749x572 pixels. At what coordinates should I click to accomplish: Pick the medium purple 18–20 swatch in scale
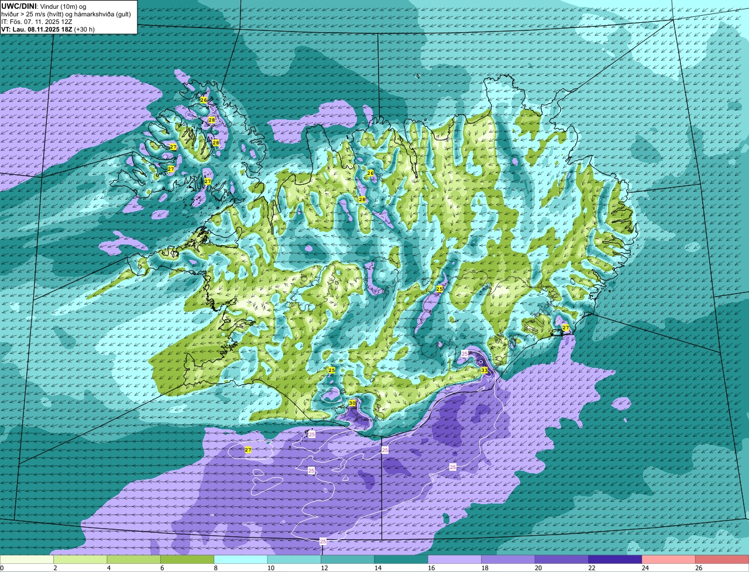509,560
